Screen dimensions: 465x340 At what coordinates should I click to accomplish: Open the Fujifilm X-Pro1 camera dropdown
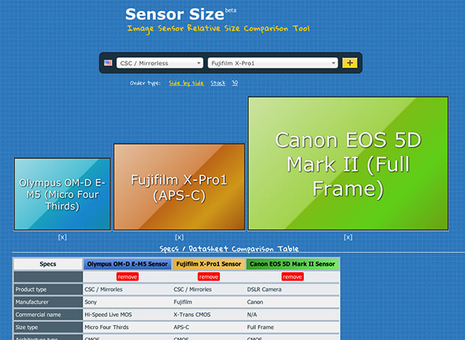[273, 63]
